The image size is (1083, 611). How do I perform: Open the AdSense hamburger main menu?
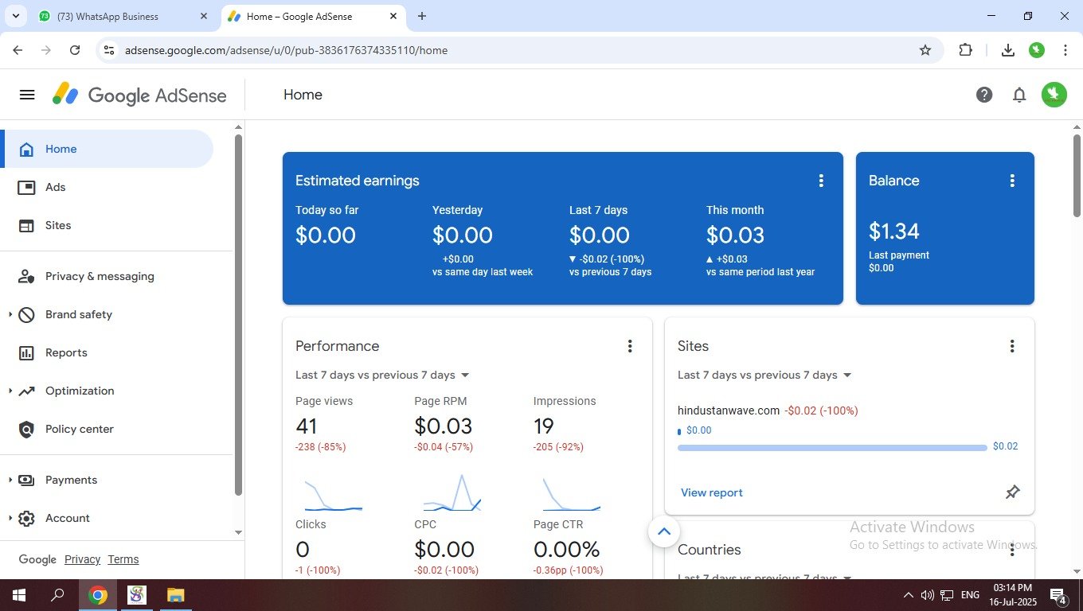click(27, 95)
